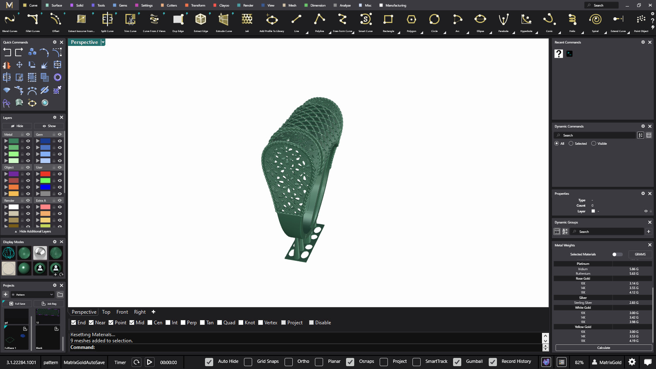Select the Fillet Curves tool

(x=33, y=23)
